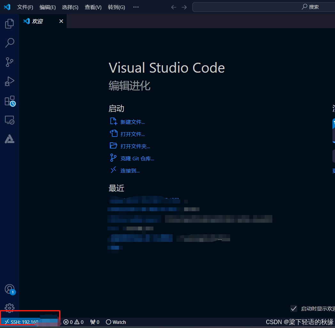This screenshot has height=328, width=335.
Task: Go forward with the right arrow
Action: (x=184, y=7)
